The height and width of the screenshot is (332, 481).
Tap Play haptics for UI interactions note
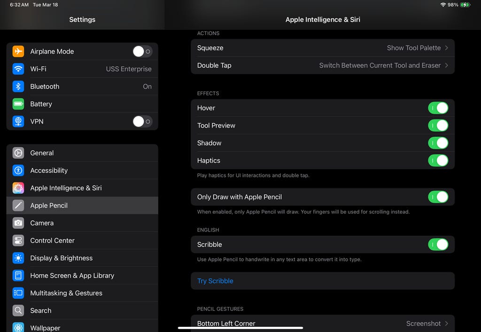[253, 175]
